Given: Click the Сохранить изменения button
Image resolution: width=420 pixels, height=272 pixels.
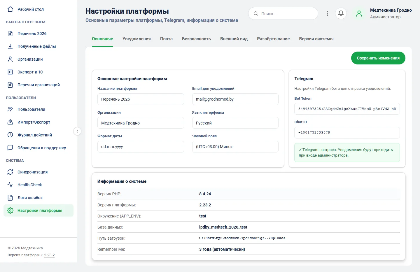Looking at the screenshot, I should click(378, 58).
